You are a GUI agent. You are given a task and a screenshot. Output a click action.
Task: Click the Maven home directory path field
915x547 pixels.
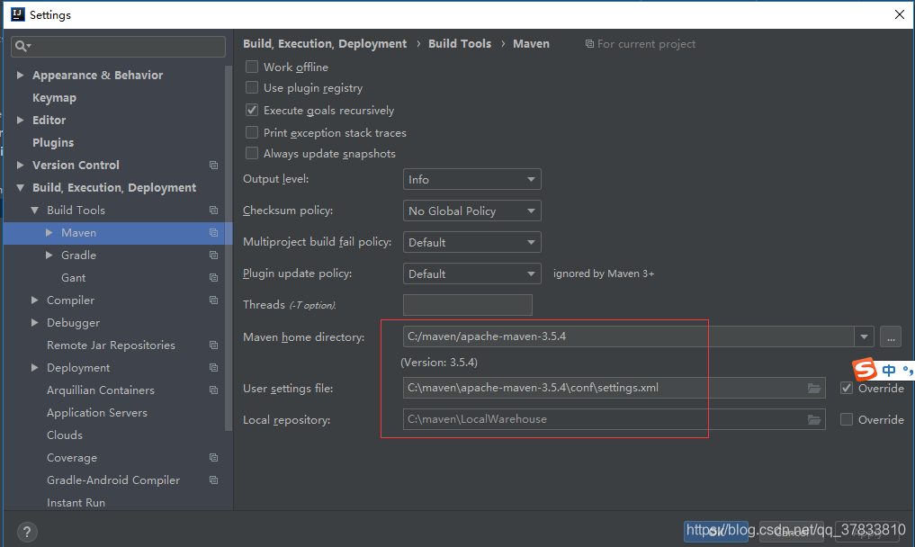[x=629, y=336]
